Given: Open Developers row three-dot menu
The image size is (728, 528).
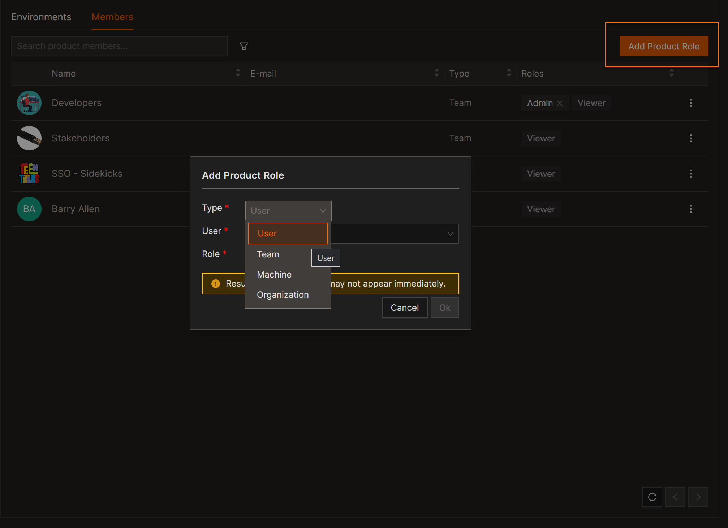Looking at the screenshot, I should 690,103.
